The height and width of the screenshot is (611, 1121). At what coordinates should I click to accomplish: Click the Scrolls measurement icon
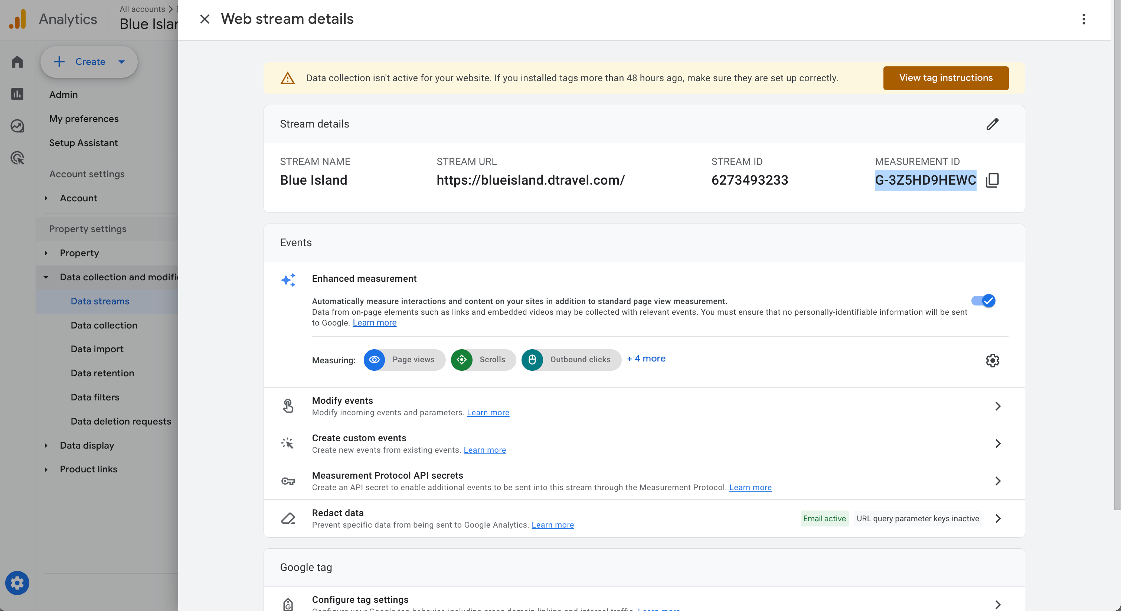462,360
